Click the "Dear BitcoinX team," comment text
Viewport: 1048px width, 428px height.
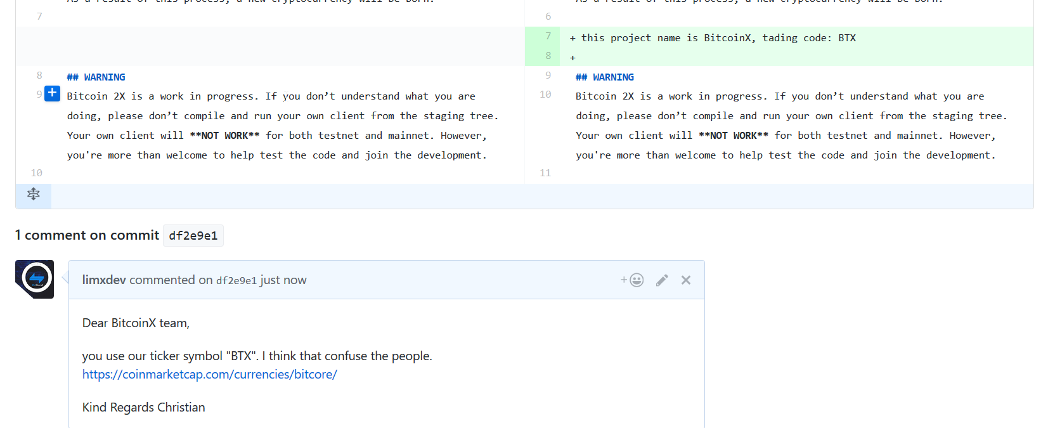136,323
